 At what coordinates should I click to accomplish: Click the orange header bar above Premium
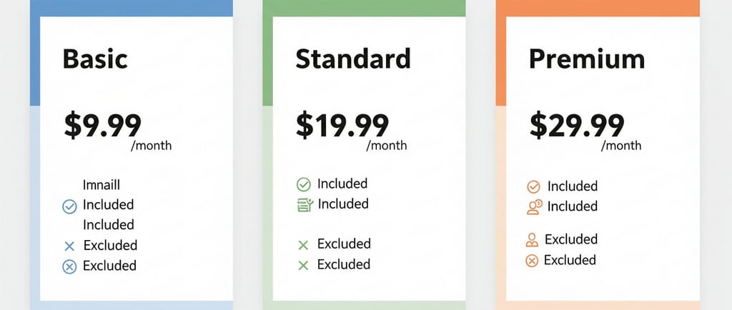coord(598,8)
